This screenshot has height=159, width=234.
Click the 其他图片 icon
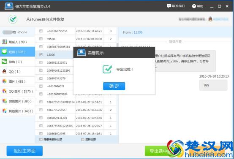point(4,111)
